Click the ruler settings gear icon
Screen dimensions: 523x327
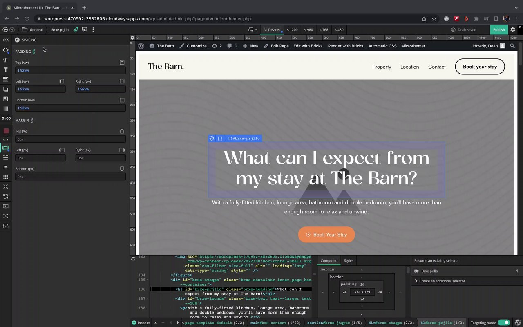pos(133,38)
